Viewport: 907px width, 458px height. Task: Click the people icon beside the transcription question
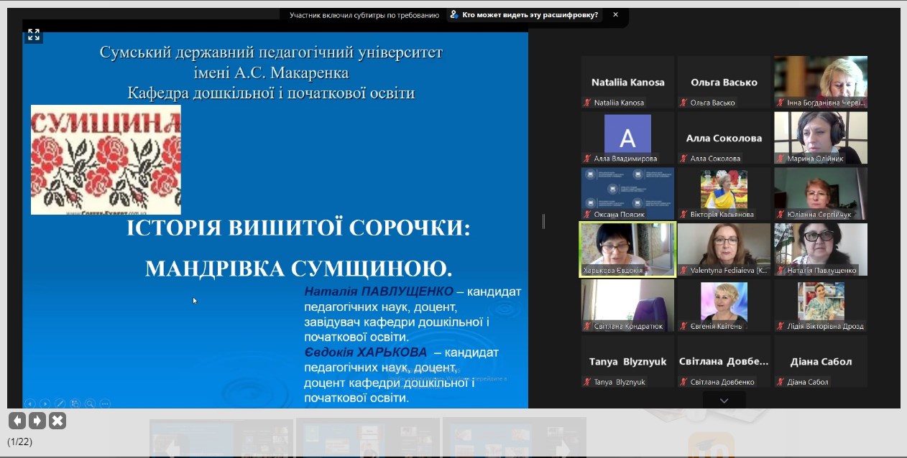pyautogui.click(x=454, y=14)
